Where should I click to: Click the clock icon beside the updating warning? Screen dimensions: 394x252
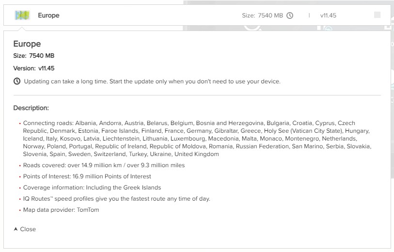17,81
